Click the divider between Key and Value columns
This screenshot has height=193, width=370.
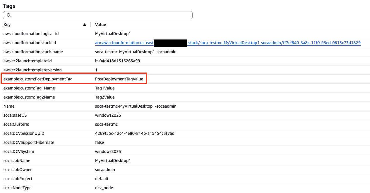tap(90, 25)
